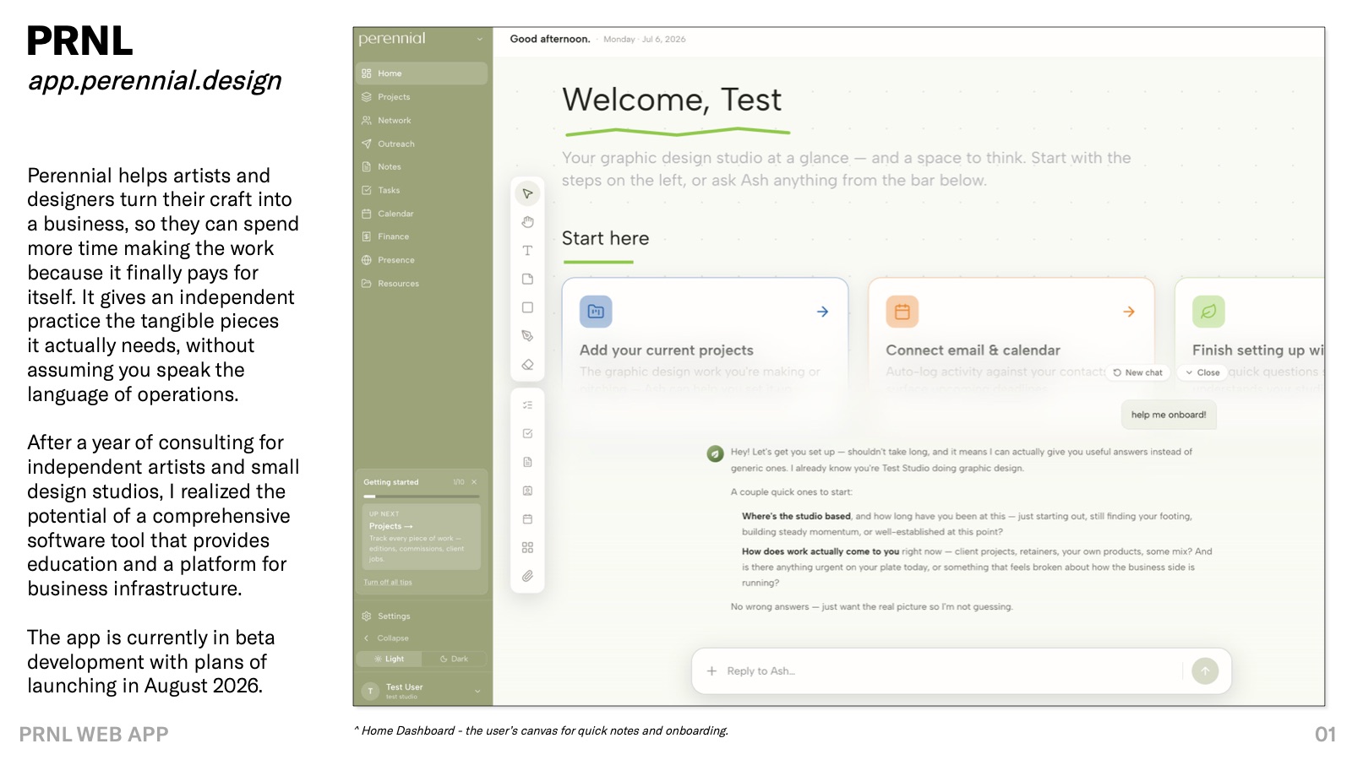Click the green send arrow button
The width and height of the screenshot is (1352, 760).
pos(1205,670)
